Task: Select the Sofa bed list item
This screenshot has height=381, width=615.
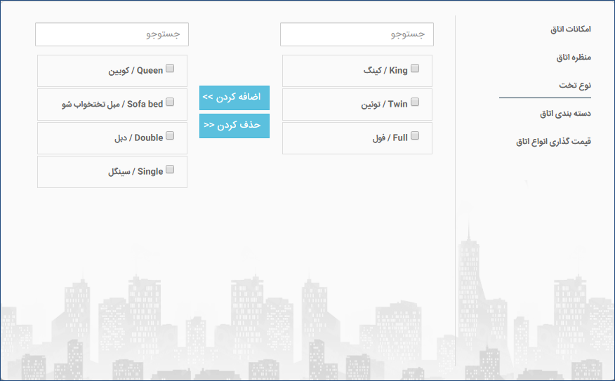Action: pyautogui.click(x=112, y=105)
